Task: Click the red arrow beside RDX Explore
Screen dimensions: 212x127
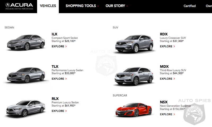Action: click(174, 46)
